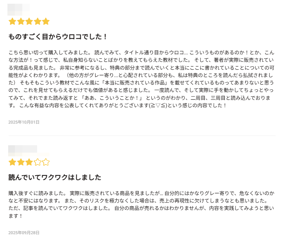Viewport: 282px width, 242px height.
Task: Click the body text of the three-star review
Action: (x=141, y=204)
